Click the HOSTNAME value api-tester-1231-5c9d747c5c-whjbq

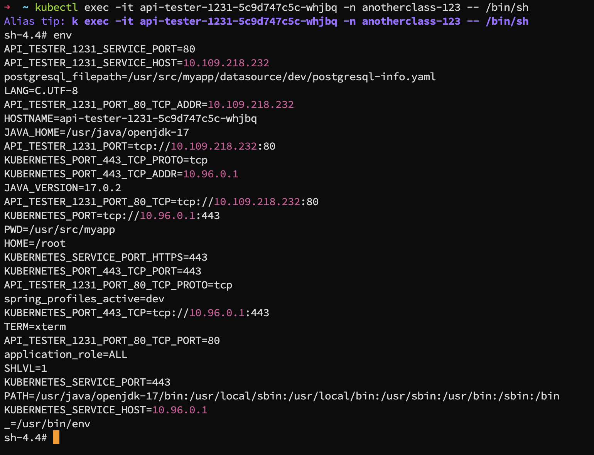[x=158, y=118]
